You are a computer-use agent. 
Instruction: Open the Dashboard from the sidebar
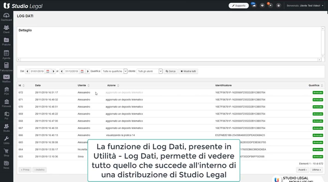pos(6,17)
